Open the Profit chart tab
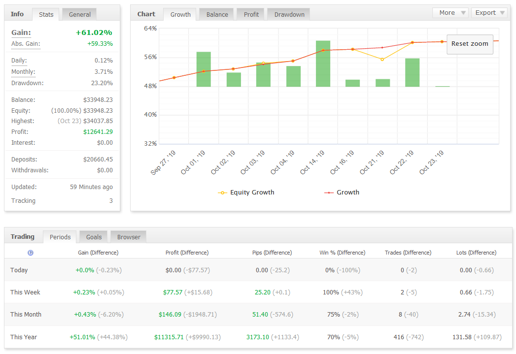This screenshot has width=516, height=354. [x=251, y=14]
